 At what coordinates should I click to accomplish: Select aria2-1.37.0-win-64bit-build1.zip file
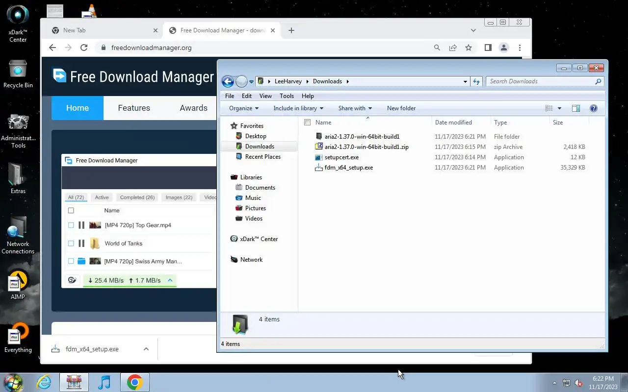pyautogui.click(x=366, y=147)
